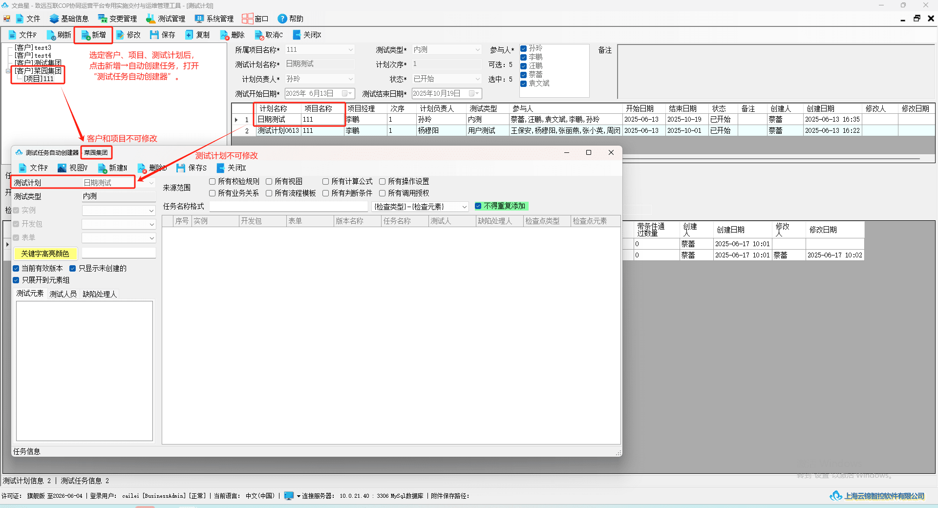This screenshot has height=508, width=938.
Task: Open the 实例 combo box dropdown
Action: [x=151, y=211]
